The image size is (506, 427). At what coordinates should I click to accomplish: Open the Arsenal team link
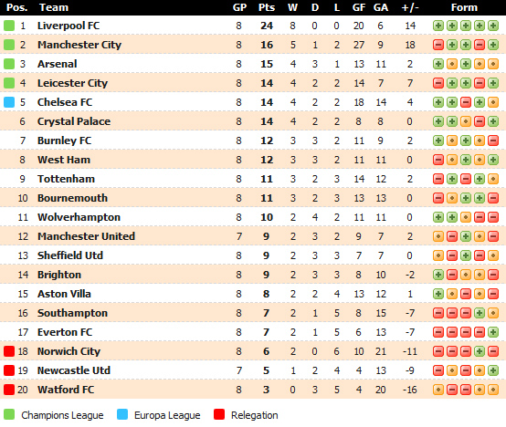[x=58, y=64]
